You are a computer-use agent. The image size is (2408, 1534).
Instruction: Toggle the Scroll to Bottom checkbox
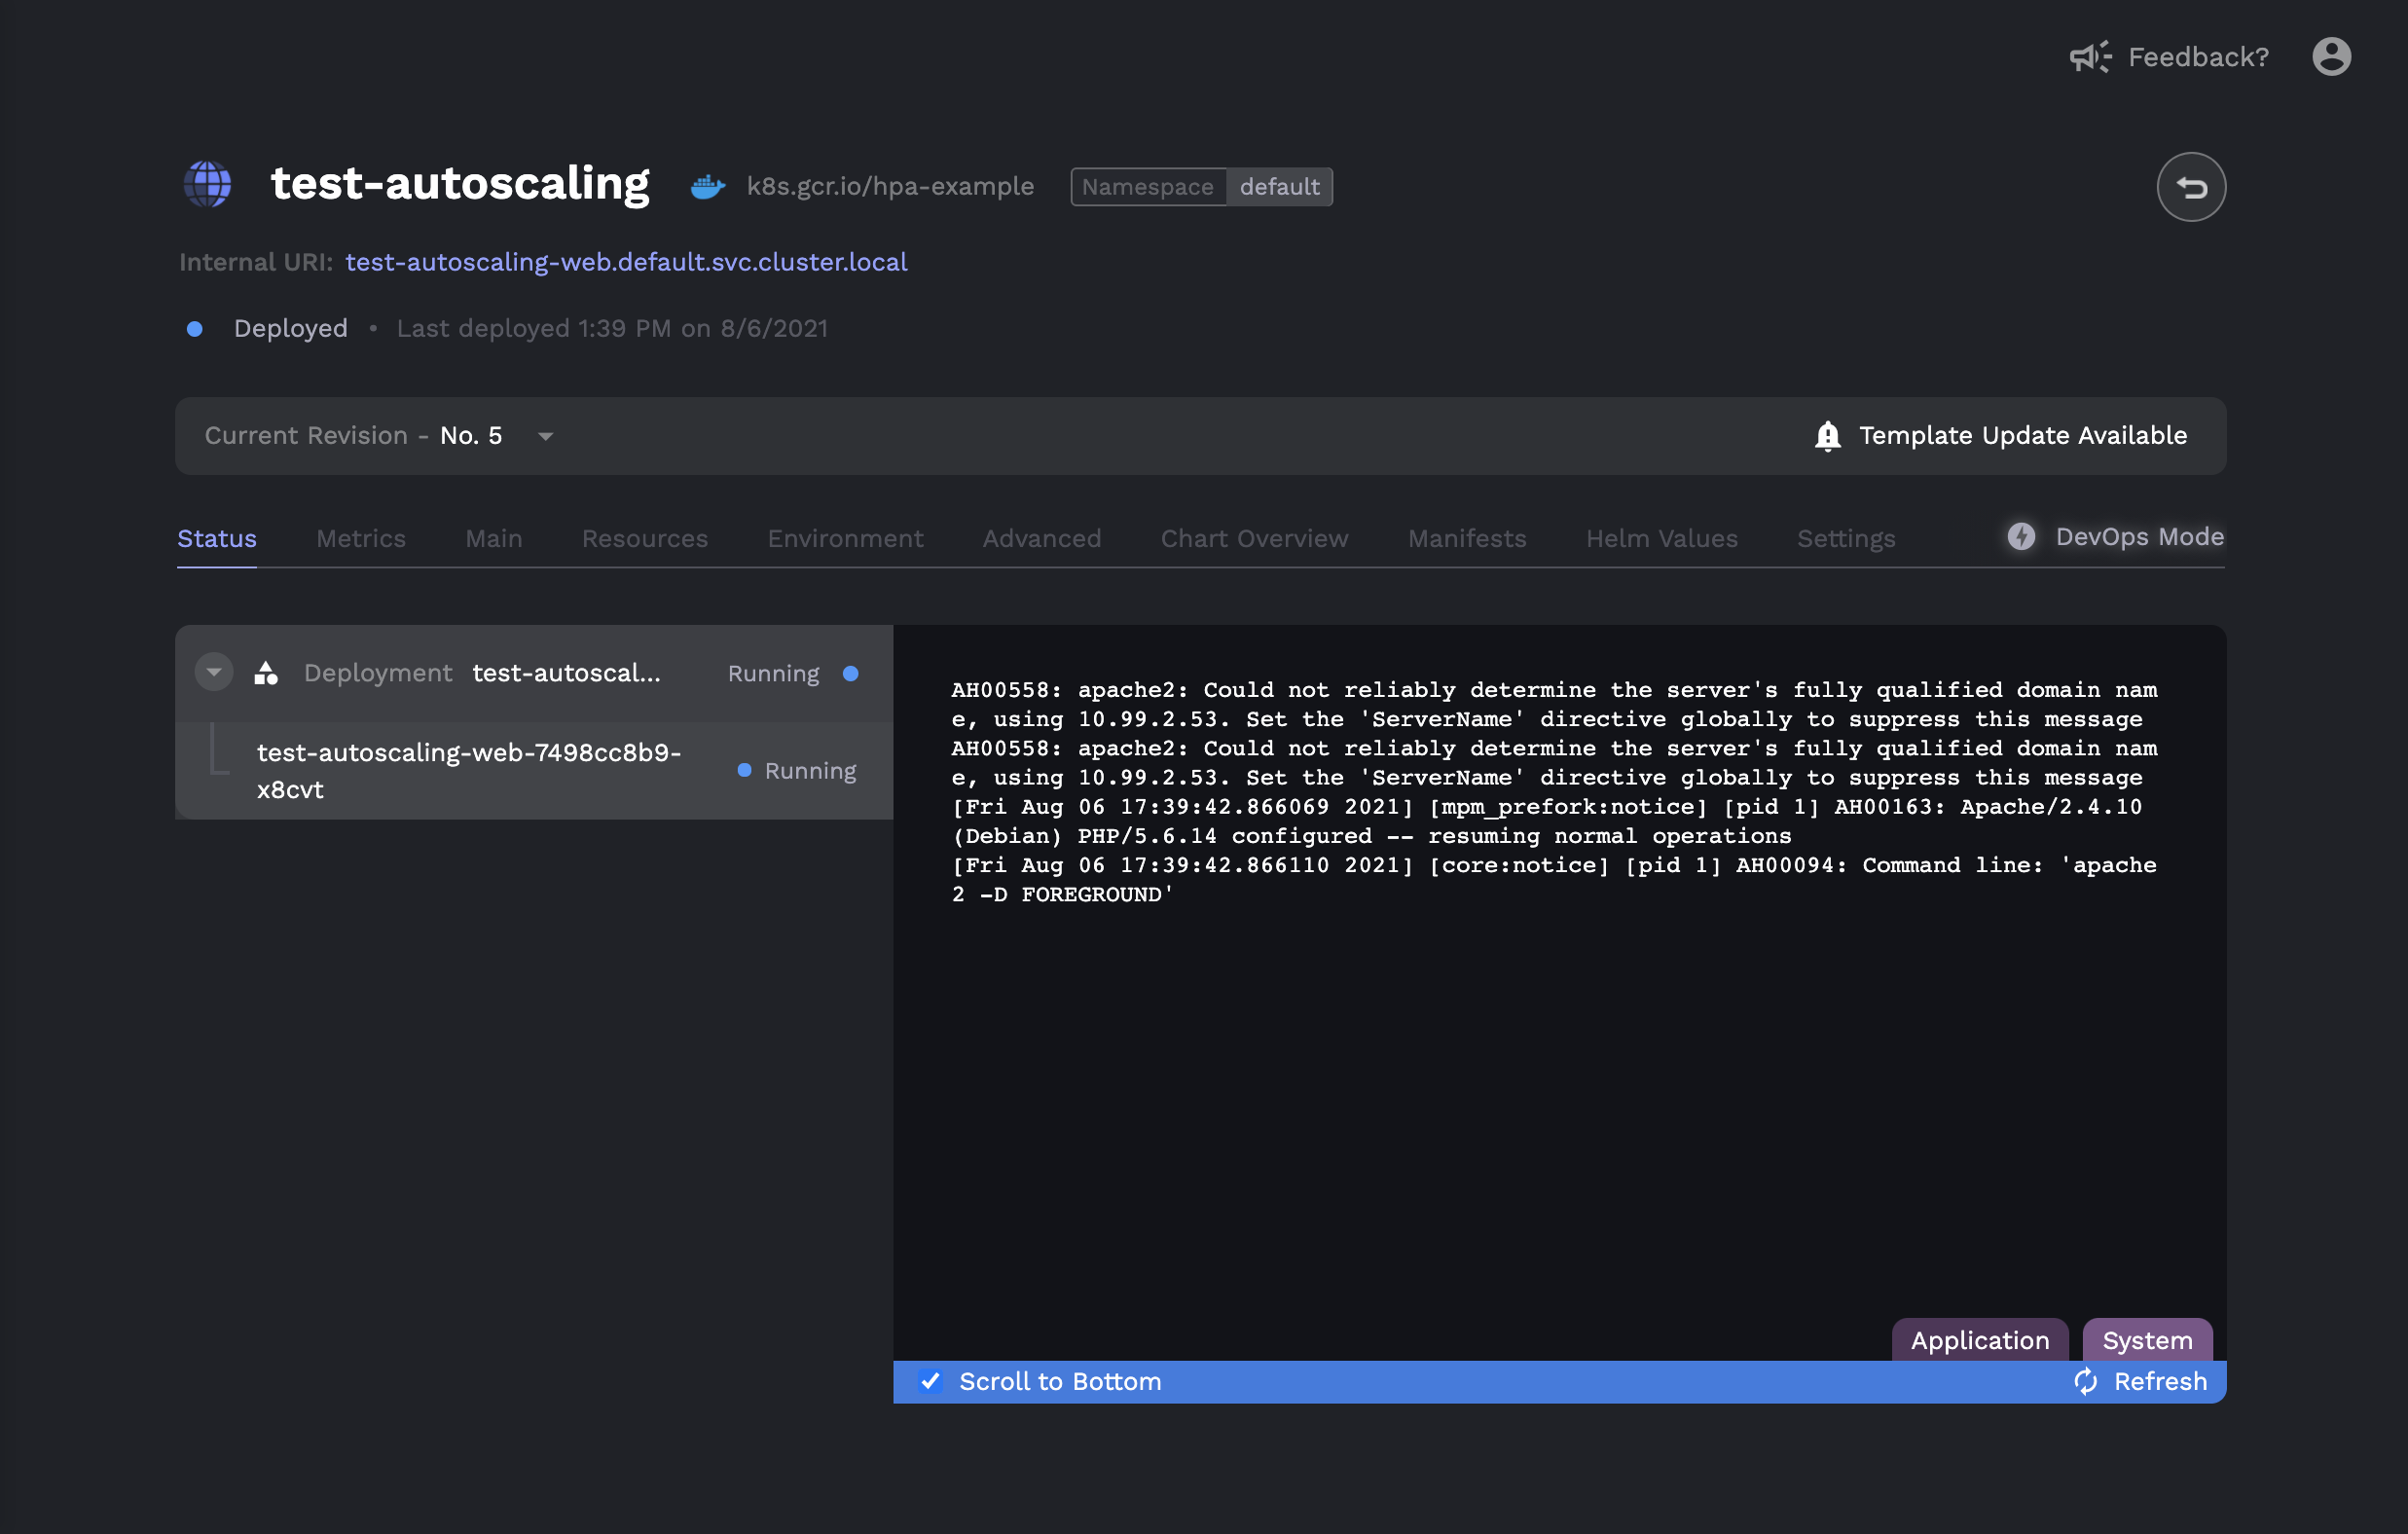(x=930, y=1382)
